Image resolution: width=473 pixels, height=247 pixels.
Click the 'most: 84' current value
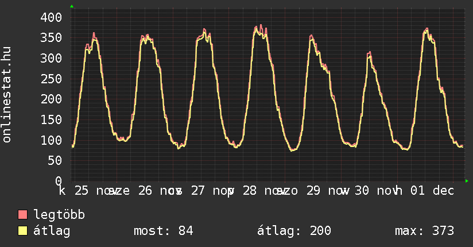pos(163,231)
